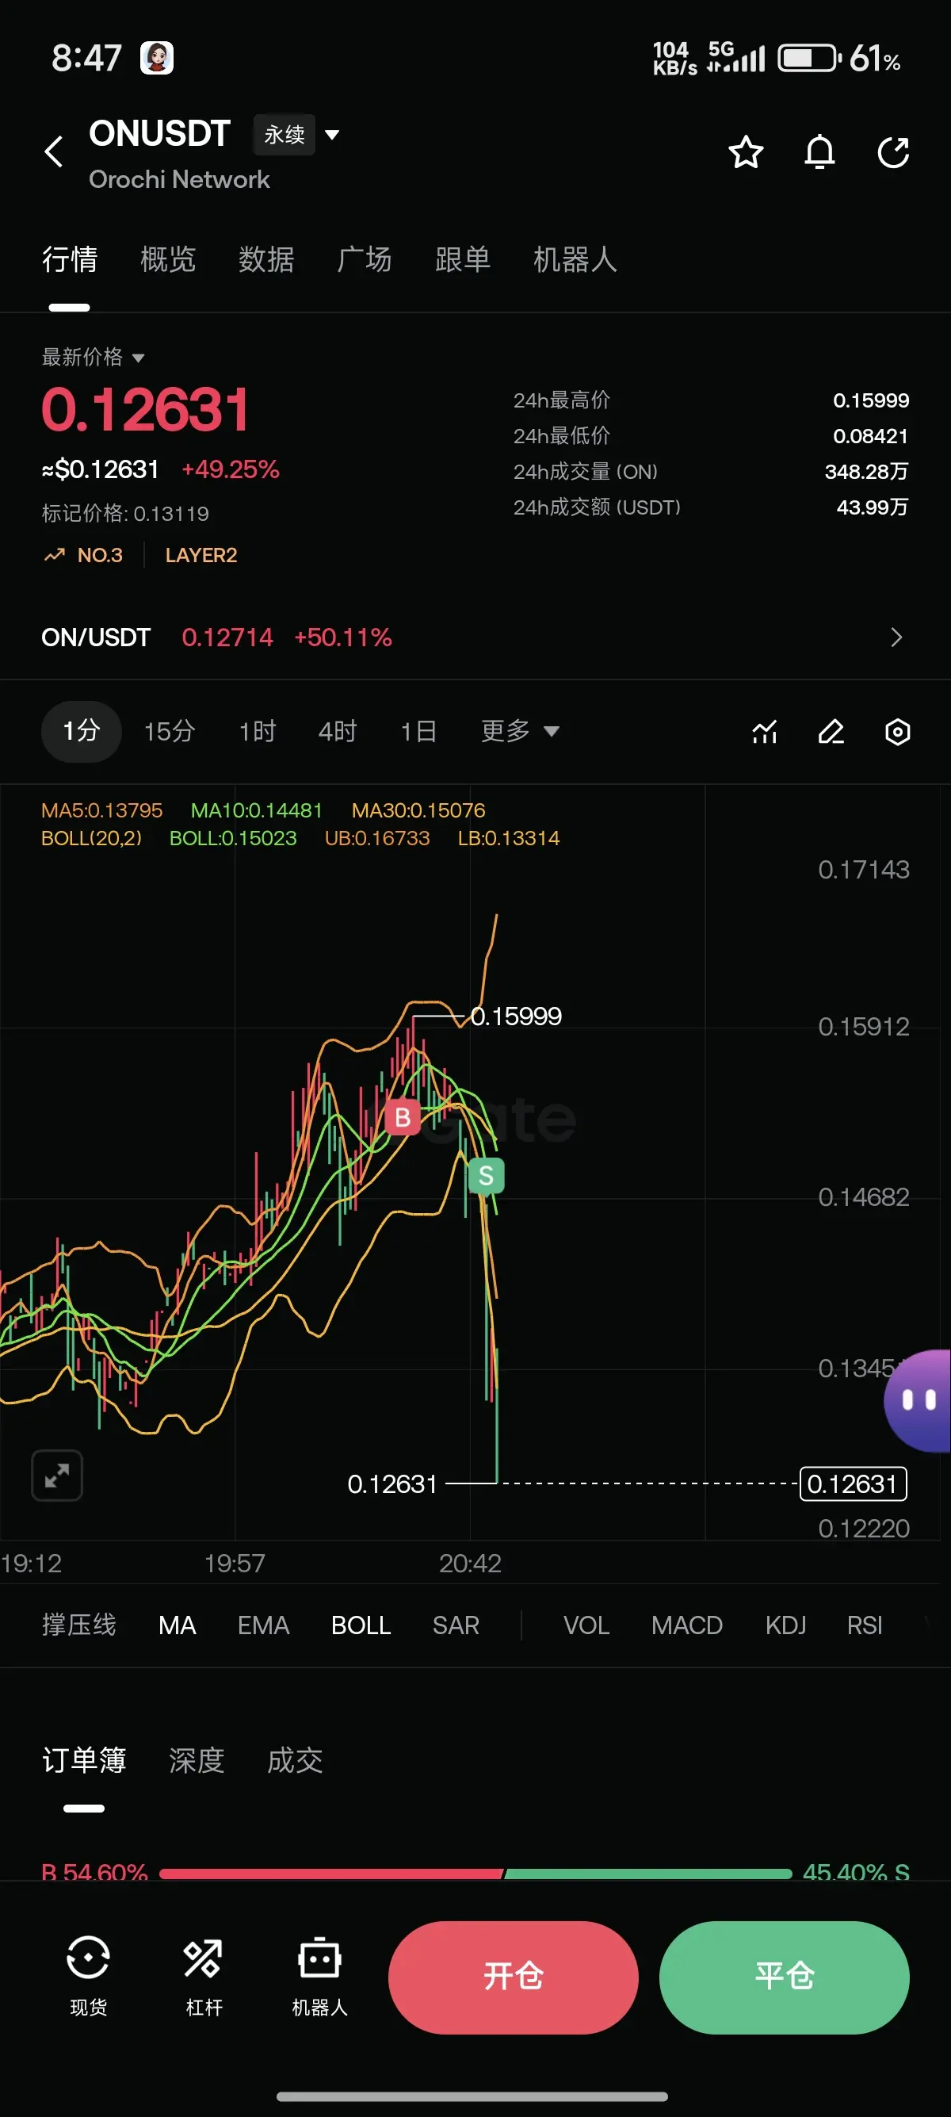This screenshot has height=2117, width=951.
Task: Tap 24h成交量 value 348.28万
Action: 866,471
